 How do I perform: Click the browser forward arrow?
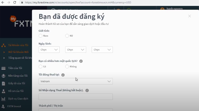(9, 3)
